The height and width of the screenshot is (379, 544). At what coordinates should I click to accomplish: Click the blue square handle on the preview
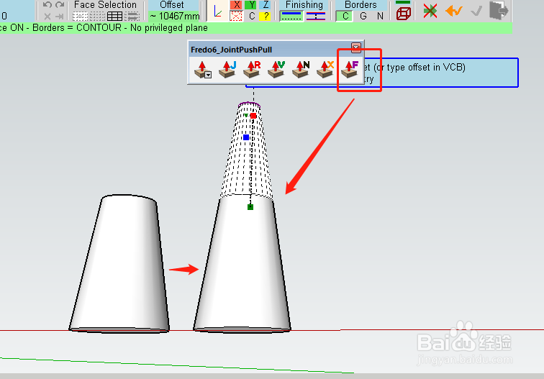[246, 137]
